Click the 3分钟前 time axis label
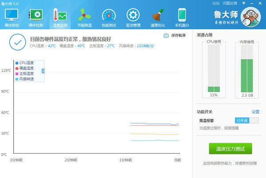Viewport: 266px width, 178px height. pyautogui.click(x=16, y=160)
